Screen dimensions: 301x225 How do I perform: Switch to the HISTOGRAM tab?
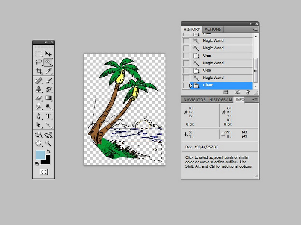click(220, 100)
